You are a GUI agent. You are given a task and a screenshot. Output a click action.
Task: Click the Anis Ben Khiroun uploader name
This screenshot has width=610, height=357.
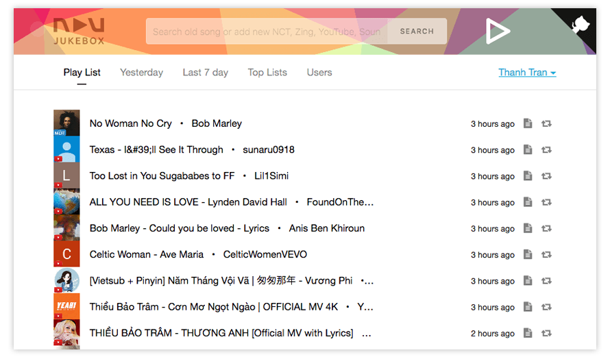327,228
